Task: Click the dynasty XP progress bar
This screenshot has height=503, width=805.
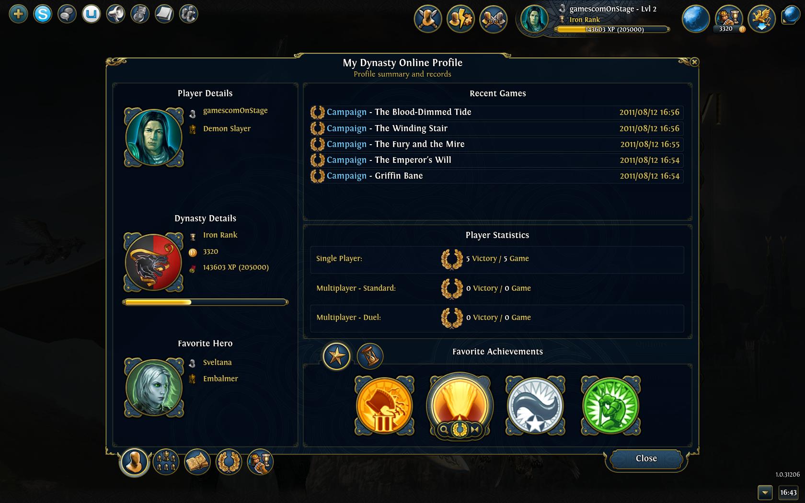Action: click(206, 302)
